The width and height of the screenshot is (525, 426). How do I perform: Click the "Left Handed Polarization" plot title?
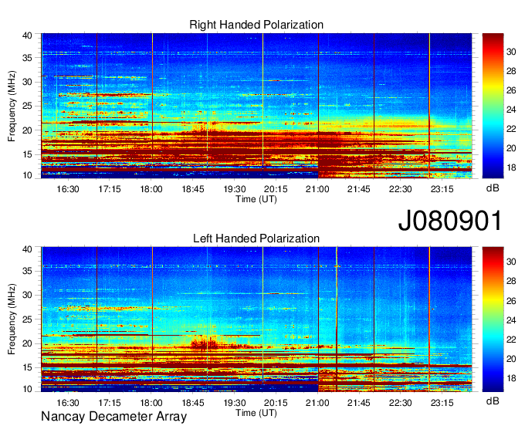[256, 238]
